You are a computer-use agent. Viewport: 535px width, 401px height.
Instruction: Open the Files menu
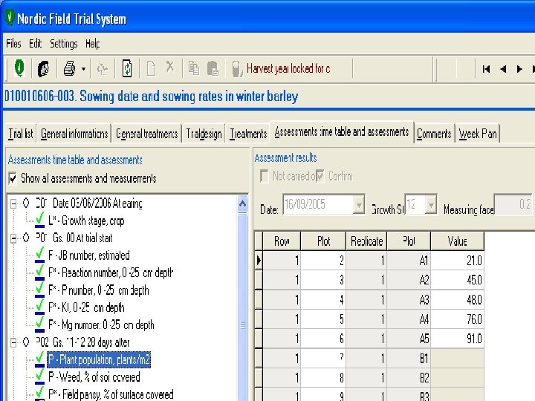[13, 44]
